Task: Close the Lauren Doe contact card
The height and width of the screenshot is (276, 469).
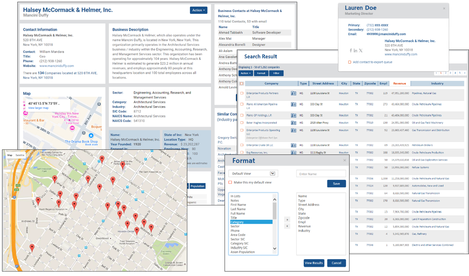Action: click(444, 9)
